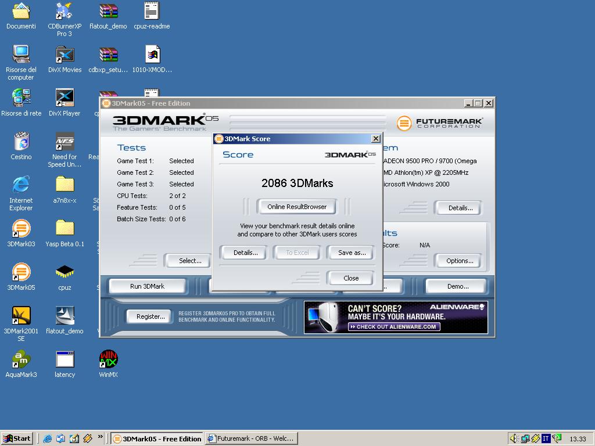The height and width of the screenshot is (446, 595).
Task: Open score Details in 3DMark Score dialog
Action: (x=245, y=253)
